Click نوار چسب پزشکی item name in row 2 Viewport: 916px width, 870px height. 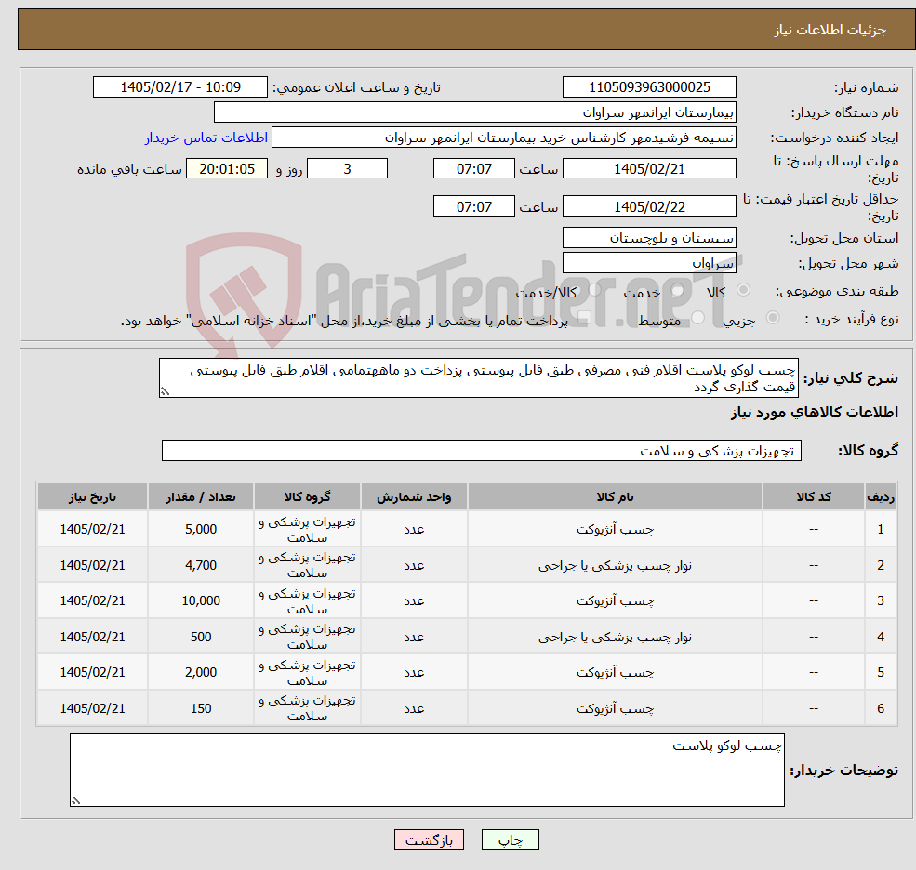[615, 565]
